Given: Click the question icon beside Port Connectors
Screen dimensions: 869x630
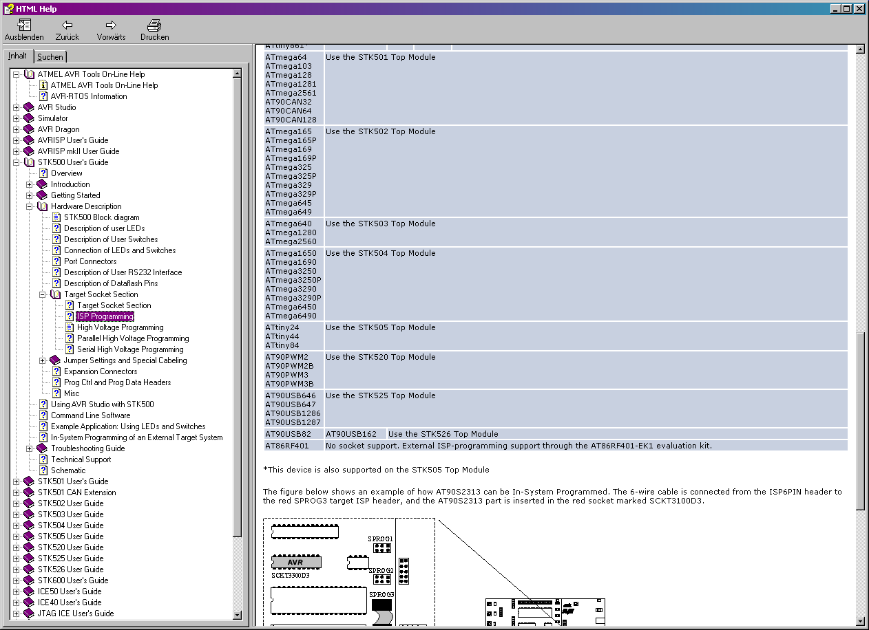Looking at the screenshot, I should click(56, 261).
